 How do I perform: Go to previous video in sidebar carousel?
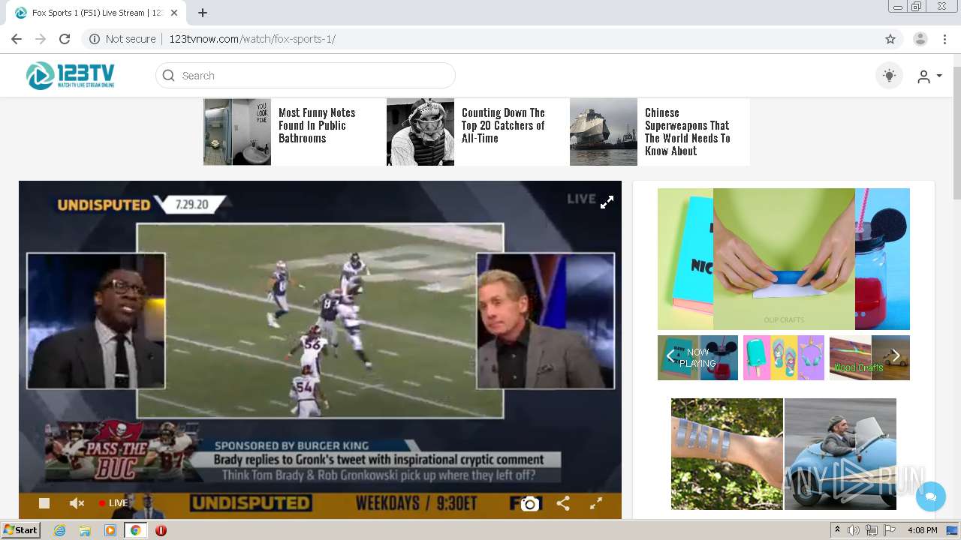670,357
